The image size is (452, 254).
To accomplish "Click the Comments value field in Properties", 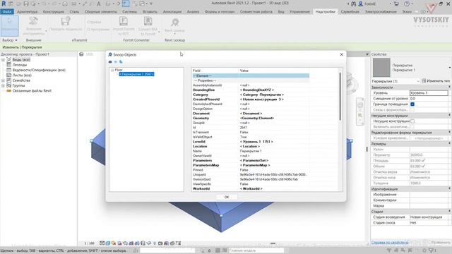I will tap(429, 200).
